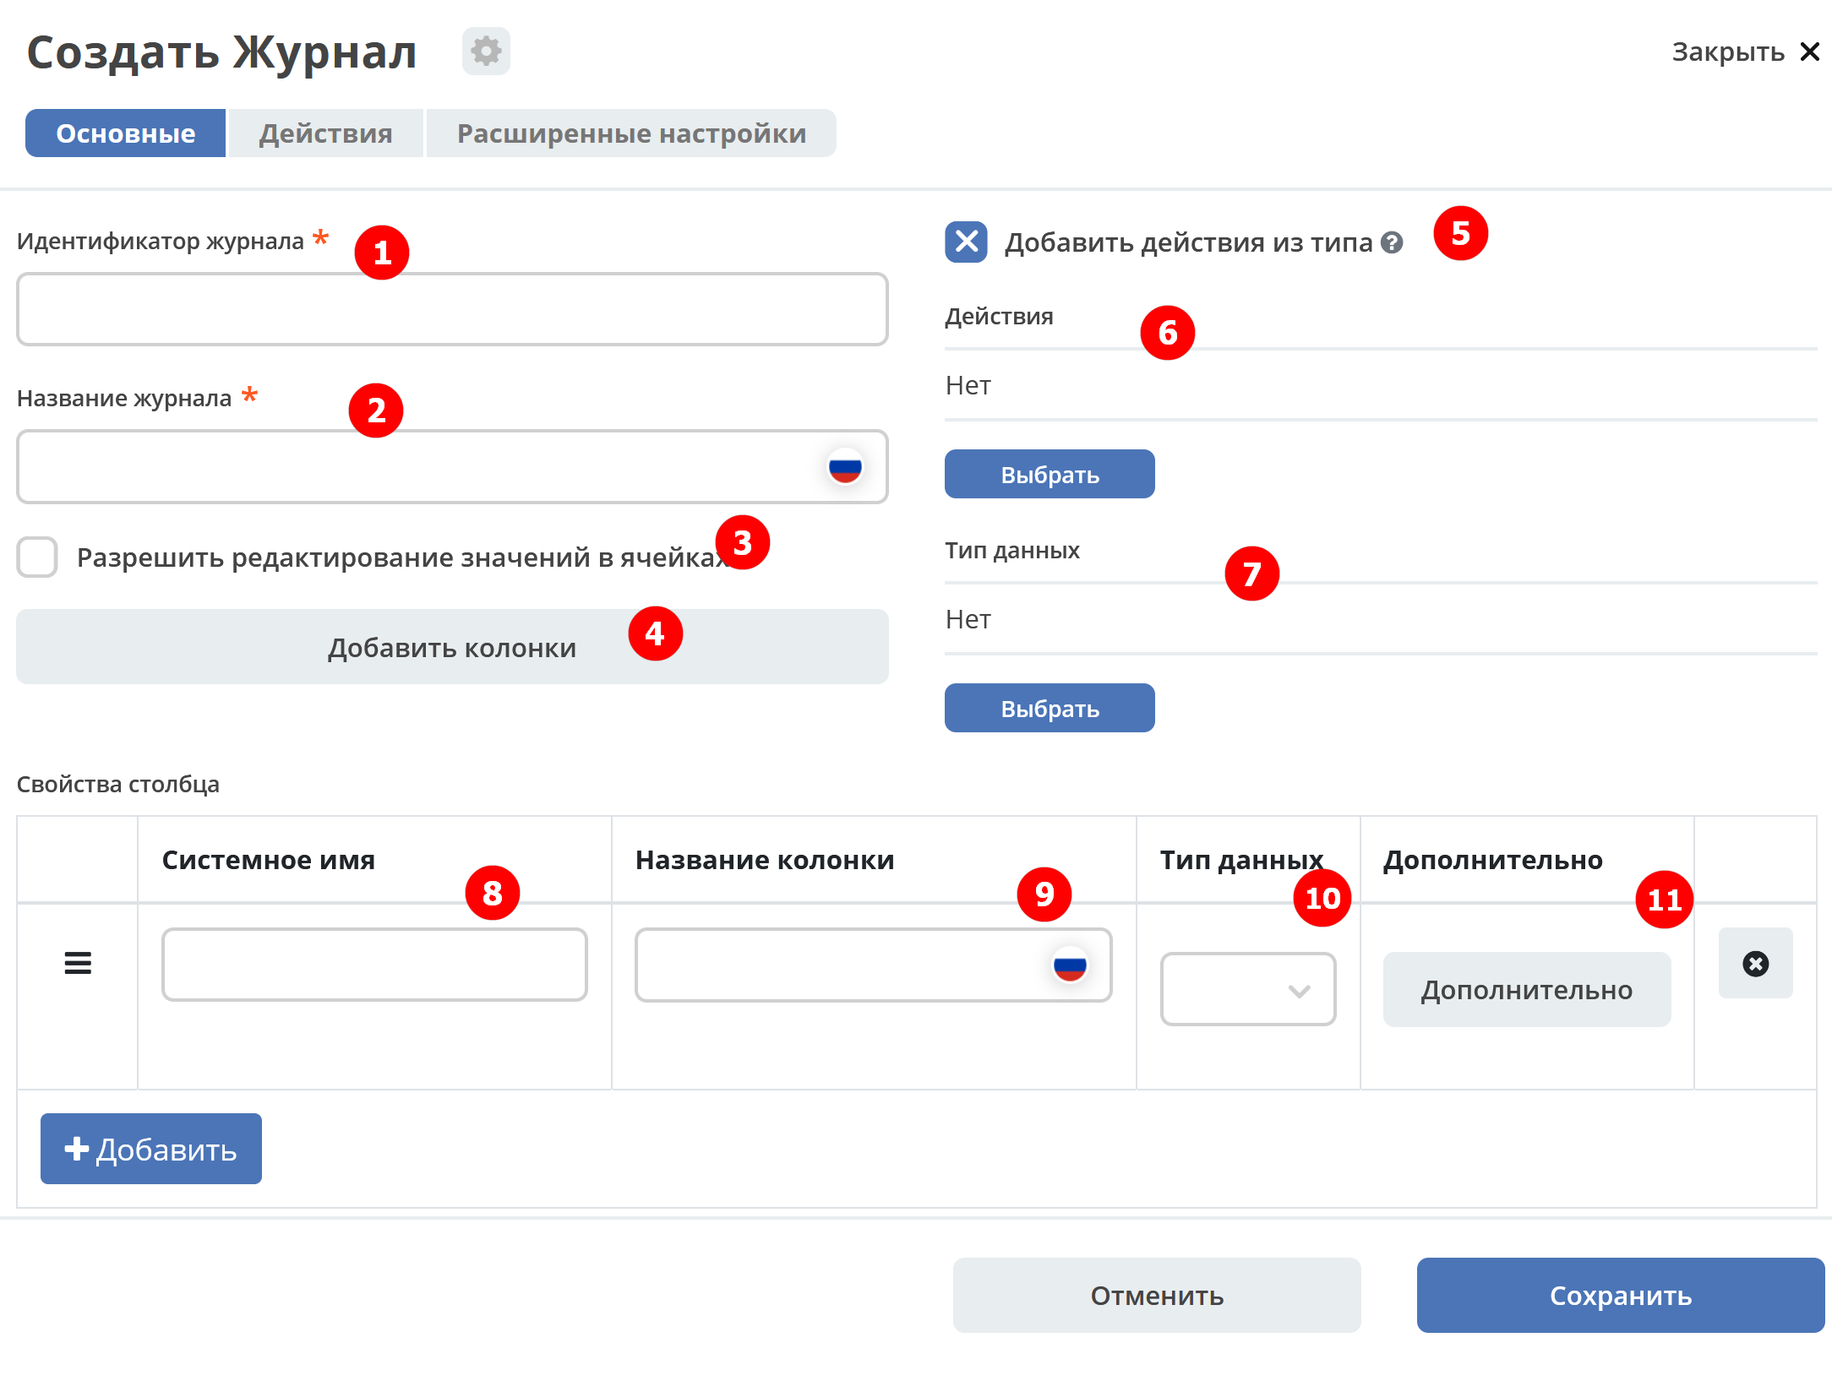Click Выбрать under Тип данных
Image resolution: width=1832 pixels, height=1381 pixels.
tap(1050, 708)
